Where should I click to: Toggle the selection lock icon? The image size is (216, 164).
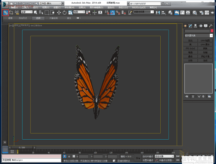pos(69,156)
